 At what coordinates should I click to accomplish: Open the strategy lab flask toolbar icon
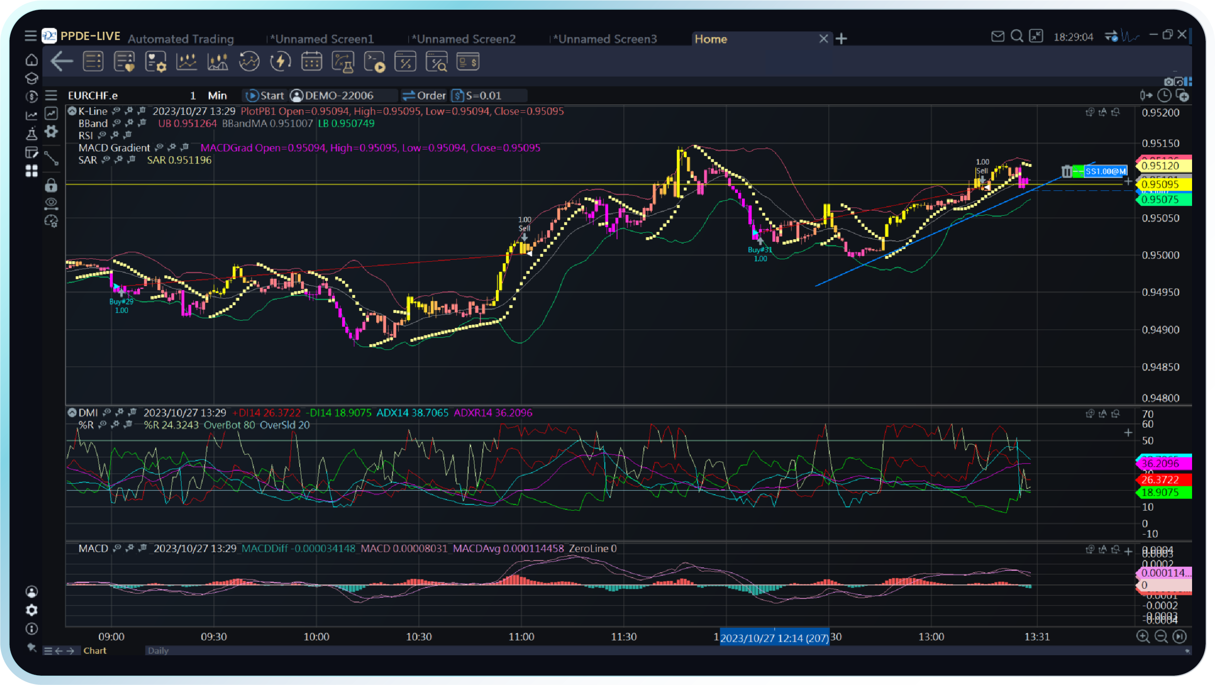(343, 62)
